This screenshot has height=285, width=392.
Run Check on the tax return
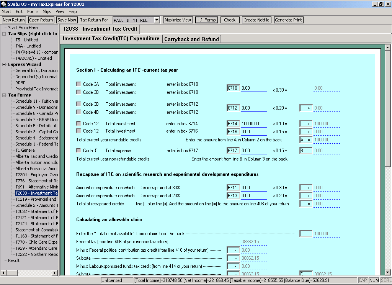(x=230, y=20)
